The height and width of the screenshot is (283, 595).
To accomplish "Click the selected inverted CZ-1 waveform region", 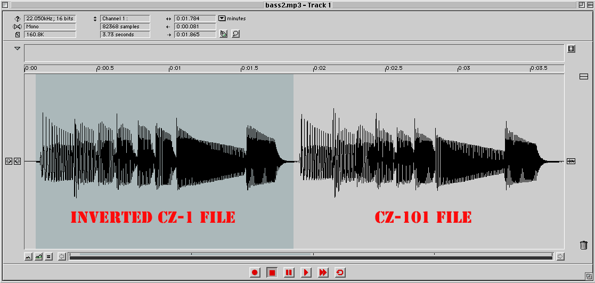I will 164,161.
